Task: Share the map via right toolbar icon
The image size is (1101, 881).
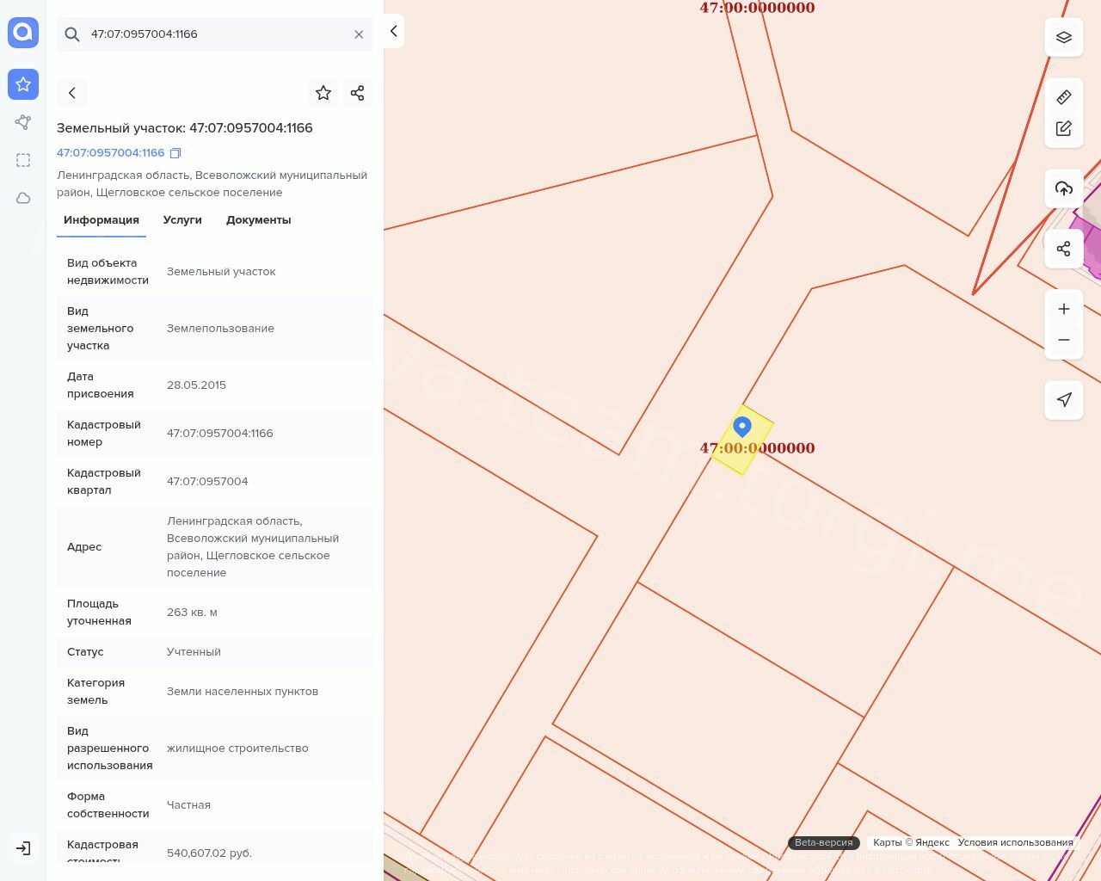Action: click(x=1064, y=249)
